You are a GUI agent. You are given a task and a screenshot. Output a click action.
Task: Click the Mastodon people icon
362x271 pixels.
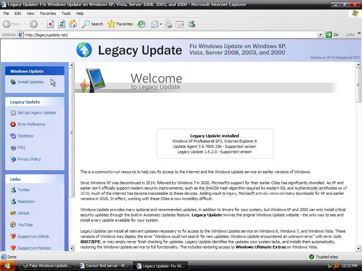point(13,201)
